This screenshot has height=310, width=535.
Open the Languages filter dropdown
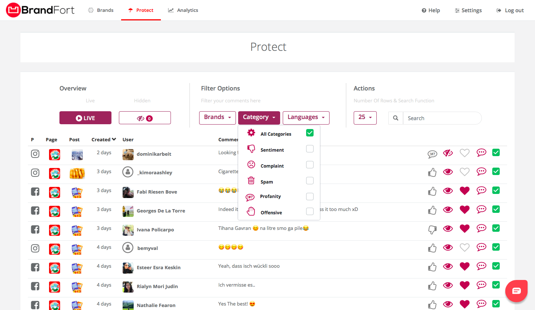306,118
